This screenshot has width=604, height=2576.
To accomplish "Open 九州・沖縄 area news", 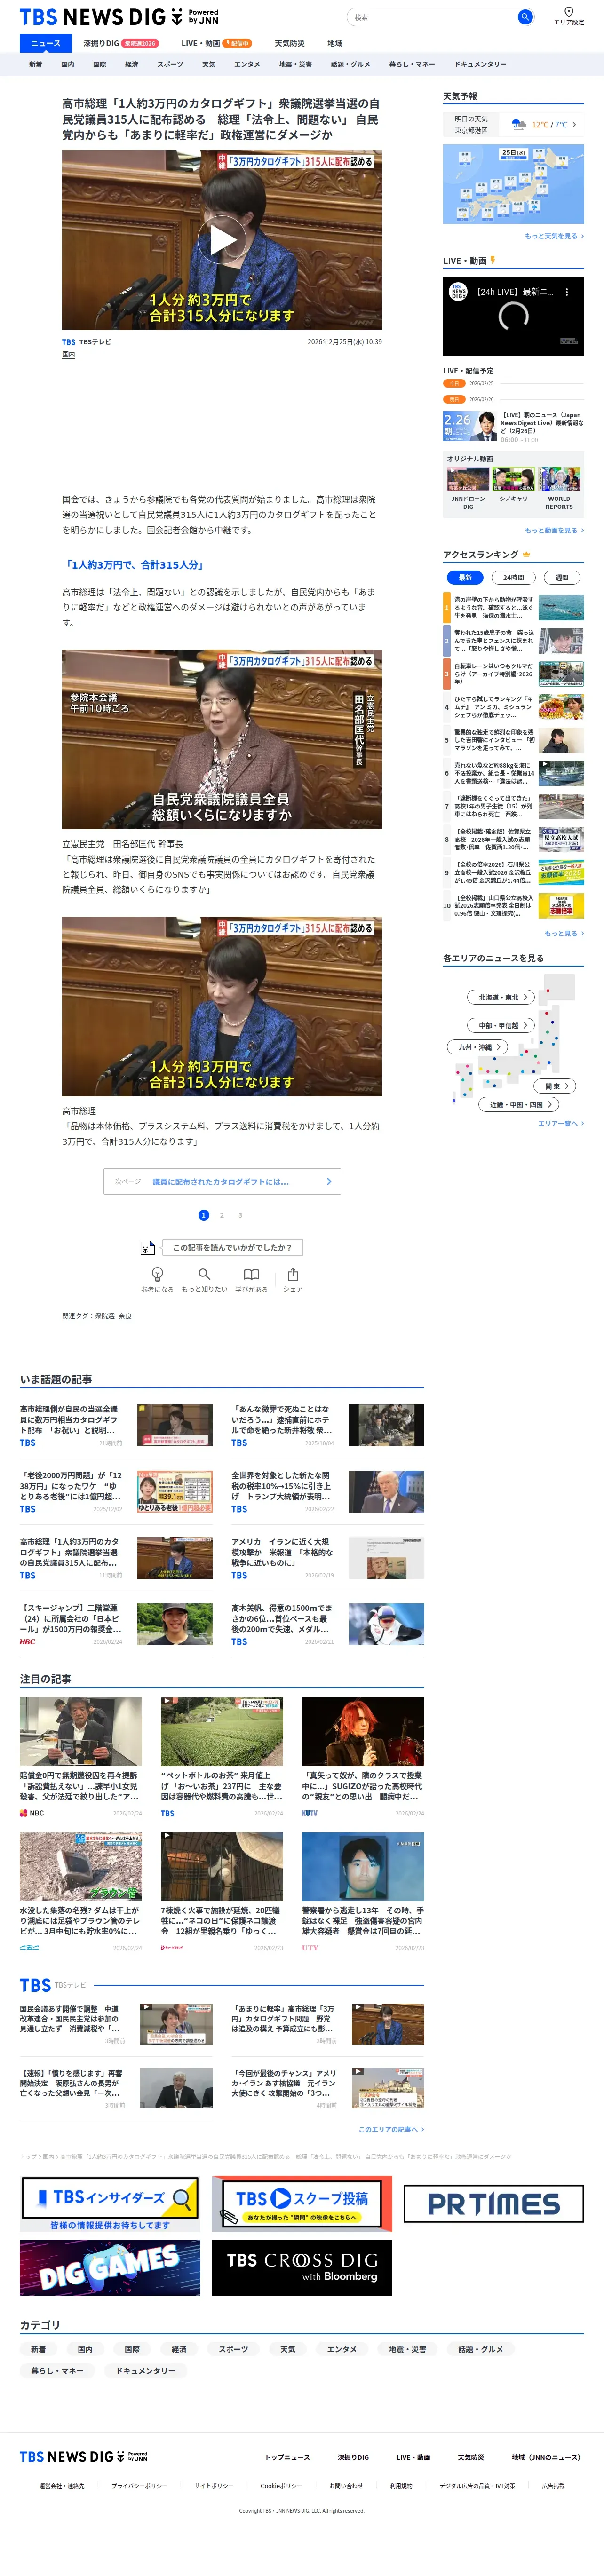I will (478, 1047).
